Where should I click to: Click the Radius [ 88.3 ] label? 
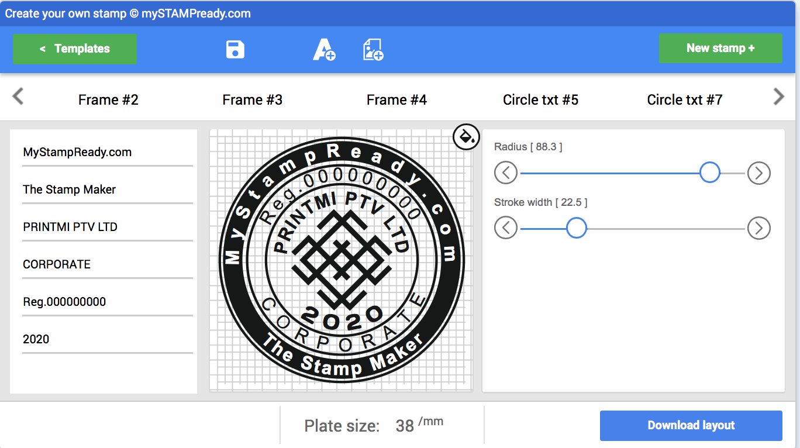[528, 147]
